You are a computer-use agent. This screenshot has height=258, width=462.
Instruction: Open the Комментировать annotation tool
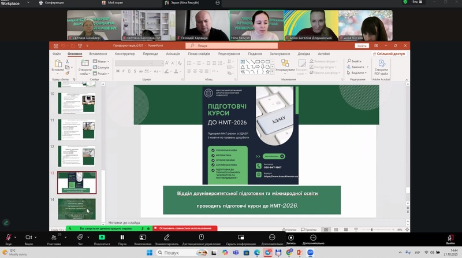[x=166, y=238]
